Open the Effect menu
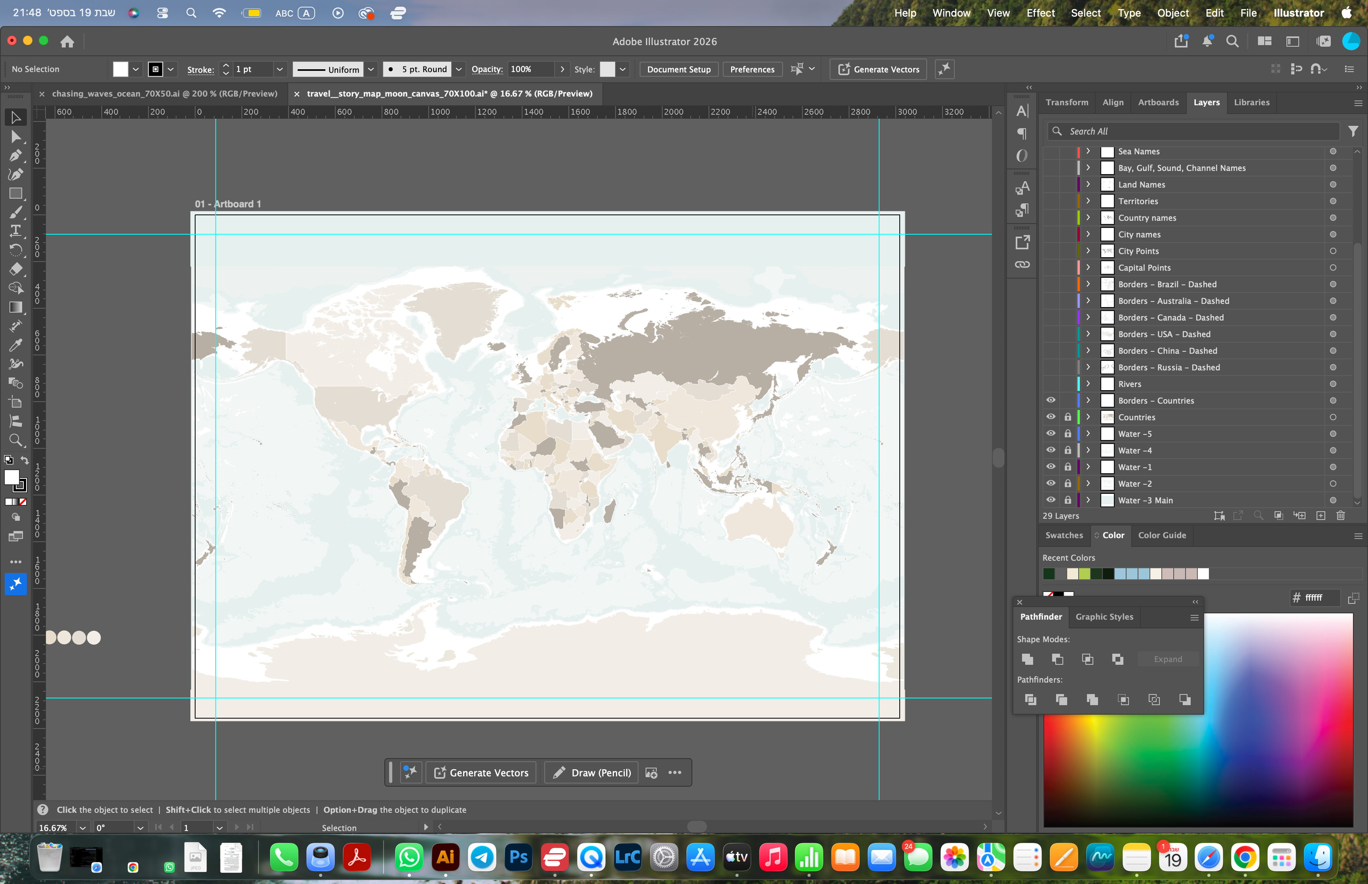Image resolution: width=1368 pixels, height=884 pixels. pos(1040,13)
